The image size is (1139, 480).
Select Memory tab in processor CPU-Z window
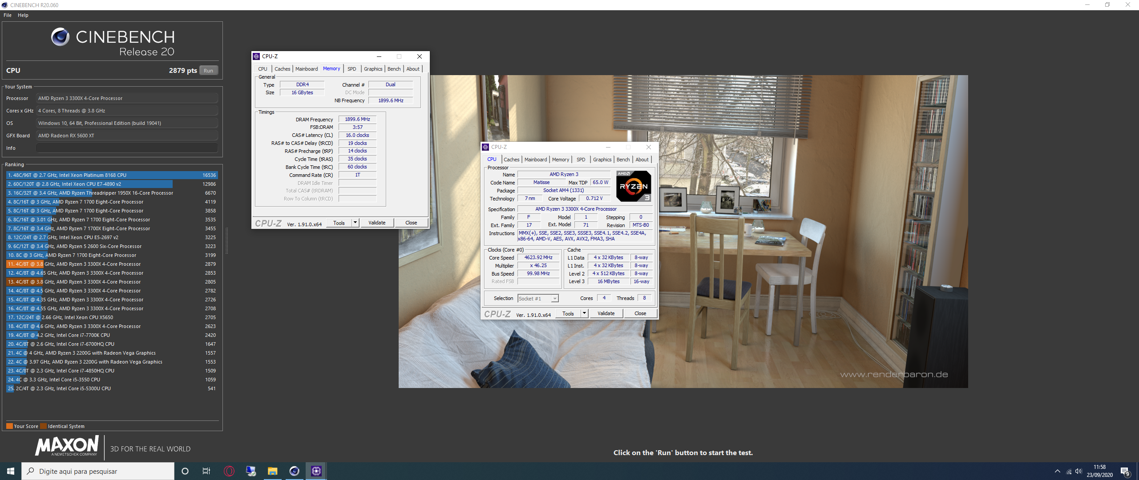coord(561,160)
